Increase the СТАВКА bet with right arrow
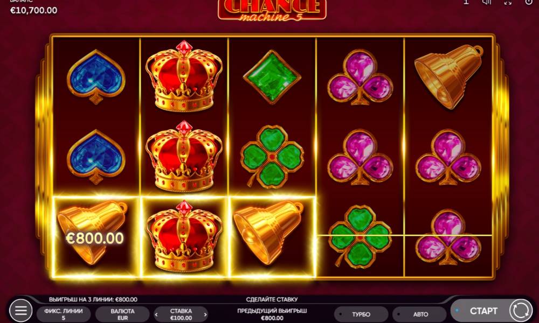539x323 pixels. [x=205, y=314]
